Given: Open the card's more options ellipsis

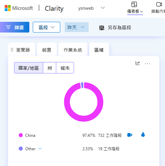Looking at the screenshot, I should pos(147,64).
